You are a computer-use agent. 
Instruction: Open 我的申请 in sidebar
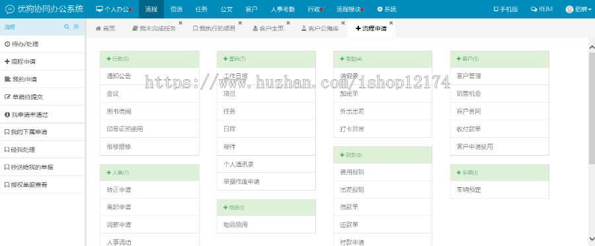tap(43, 80)
